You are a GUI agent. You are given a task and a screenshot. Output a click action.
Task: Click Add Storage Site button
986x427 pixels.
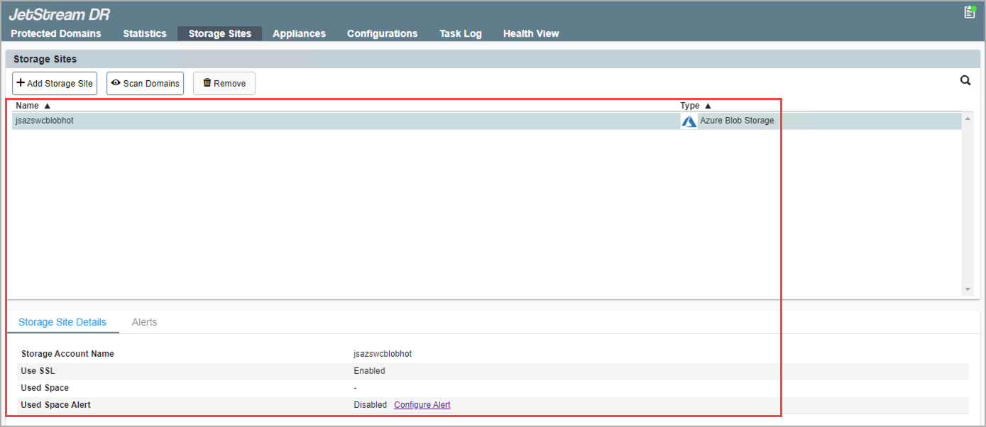tap(55, 84)
